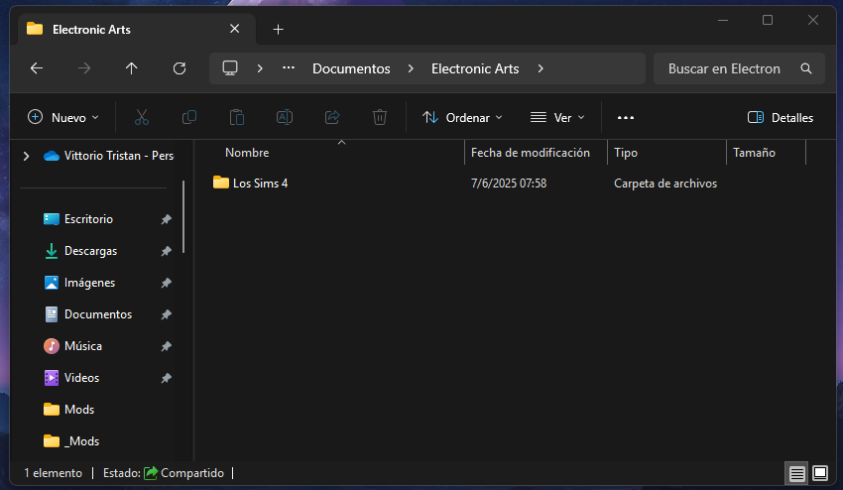Select the Los Sims 4 folder
This screenshot has height=490, width=843.
point(260,184)
